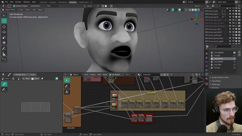Click the New image button

point(26,79)
